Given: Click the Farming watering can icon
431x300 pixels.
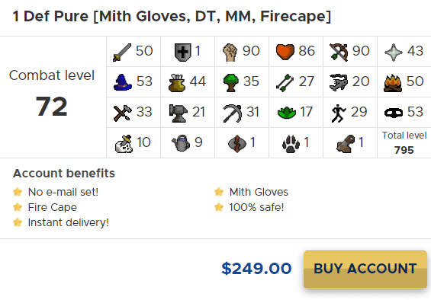Looking at the screenshot, I should 181,143.
